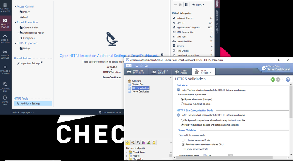Open Inspection Settings under Shared Policies

point(30,63)
